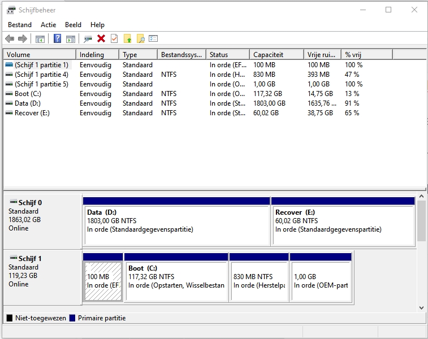Toggle the console tree pane icon

pyautogui.click(x=40, y=38)
